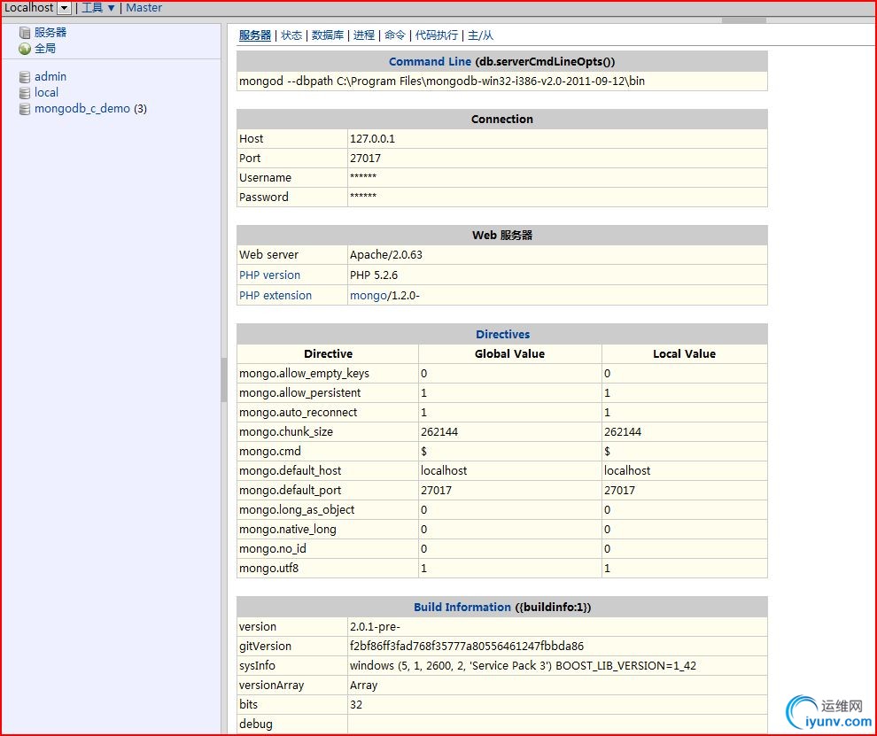Open the PHP version link
Image resolution: width=877 pixels, height=736 pixels.
[269, 275]
